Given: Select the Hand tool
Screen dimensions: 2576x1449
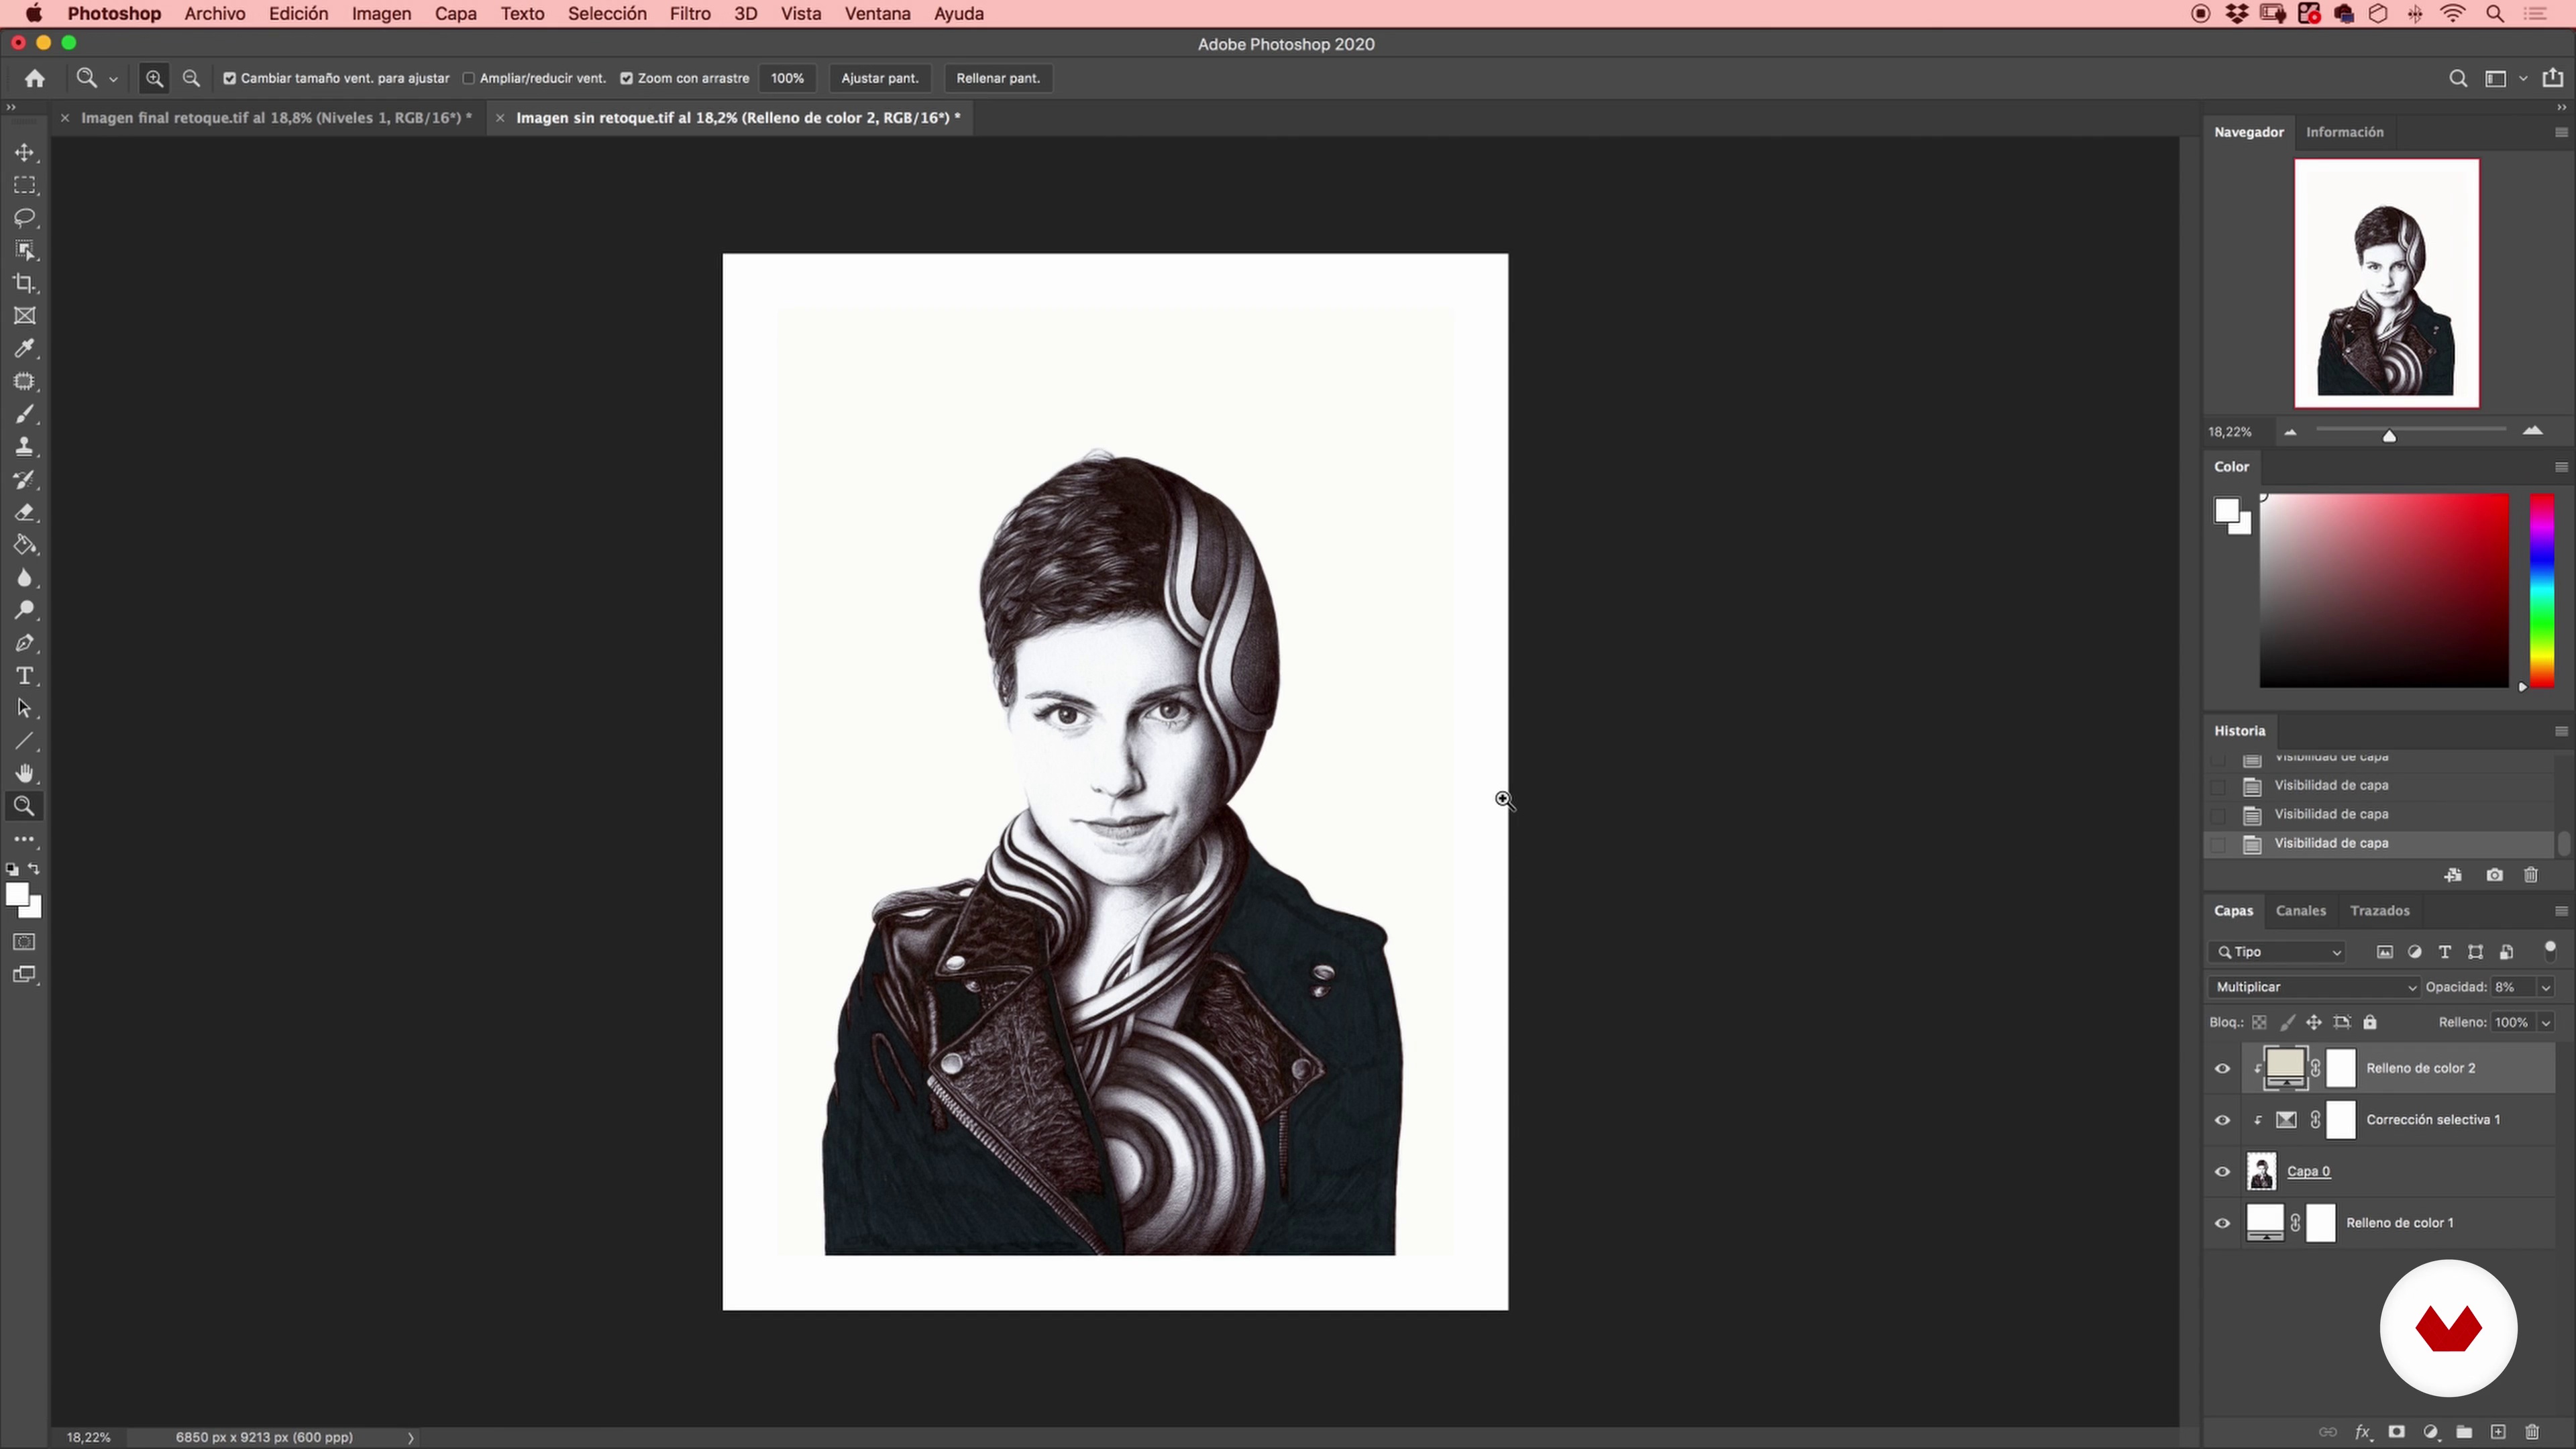Looking at the screenshot, I should 24,773.
